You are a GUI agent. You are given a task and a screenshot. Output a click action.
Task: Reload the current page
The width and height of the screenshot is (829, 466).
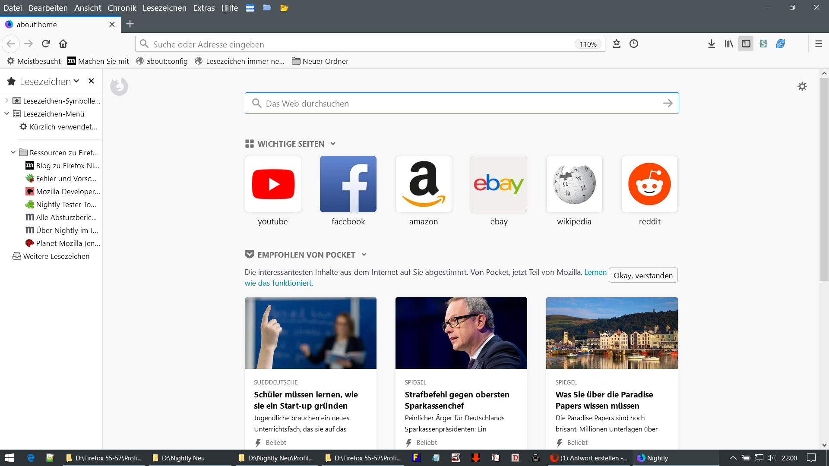click(x=46, y=44)
